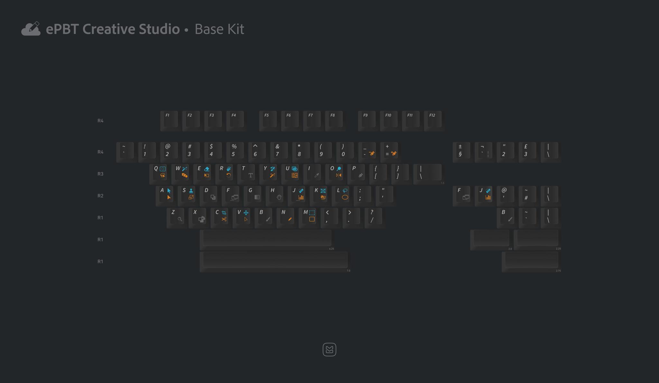Select the hand tool icon on the H key
The image size is (659, 383).
(279, 197)
